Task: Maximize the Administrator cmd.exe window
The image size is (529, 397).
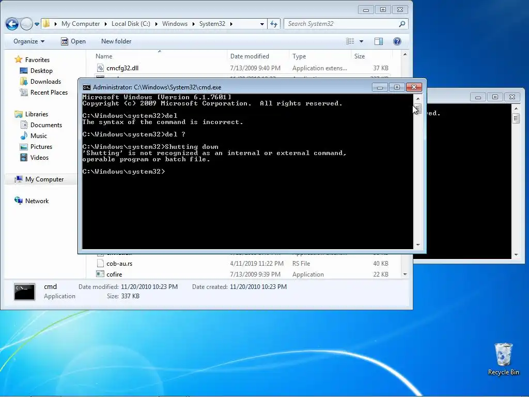Action: coord(397,87)
